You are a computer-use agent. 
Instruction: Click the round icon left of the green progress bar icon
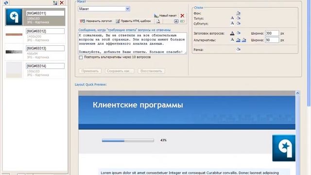(176, 21)
